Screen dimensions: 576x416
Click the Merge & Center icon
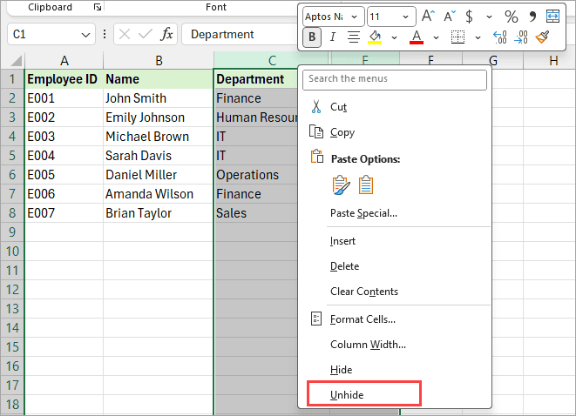click(552, 16)
